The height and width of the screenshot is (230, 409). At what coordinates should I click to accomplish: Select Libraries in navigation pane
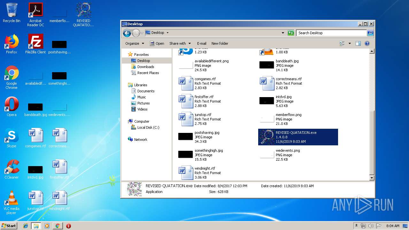[x=141, y=85]
